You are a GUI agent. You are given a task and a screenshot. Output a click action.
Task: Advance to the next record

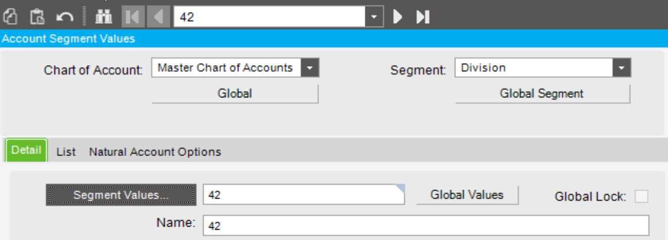click(397, 17)
